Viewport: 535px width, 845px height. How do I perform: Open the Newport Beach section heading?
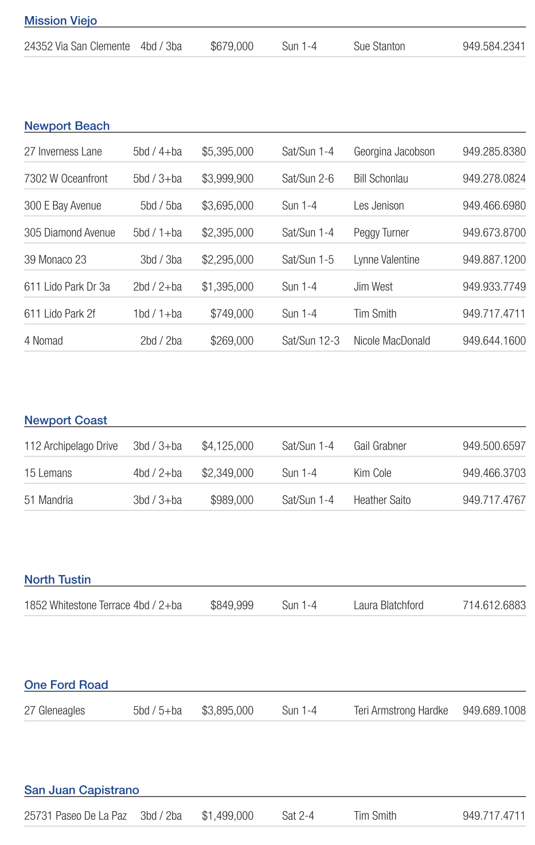coord(67,126)
